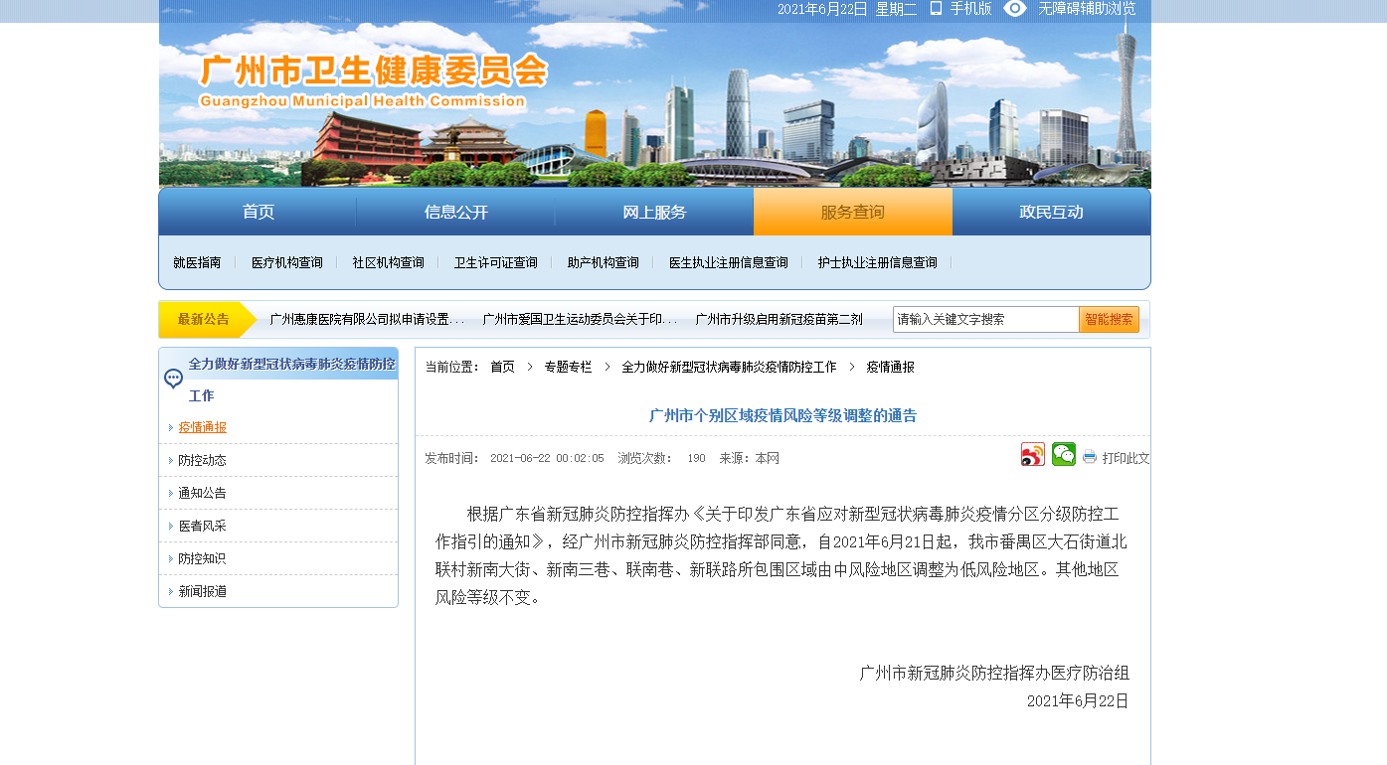Screen dimensions: 1387x765
Task: Click the chat bubble icon in sidebar
Action: (174, 379)
